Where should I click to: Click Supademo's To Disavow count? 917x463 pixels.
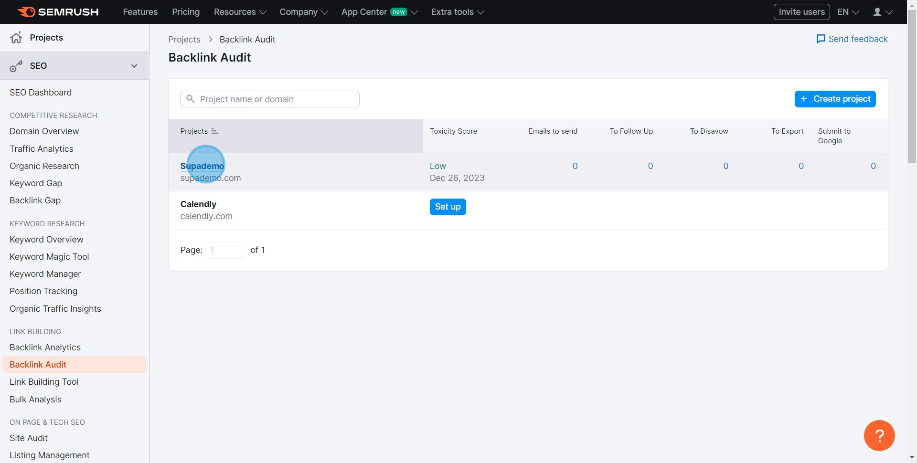pyautogui.click(x=725, y=166)
